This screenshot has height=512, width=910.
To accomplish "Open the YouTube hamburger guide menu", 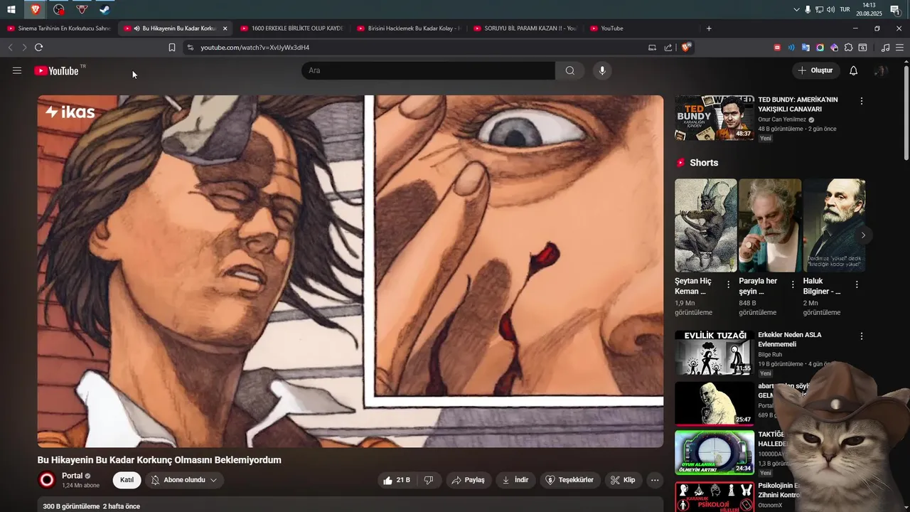I will click(17, 70).
